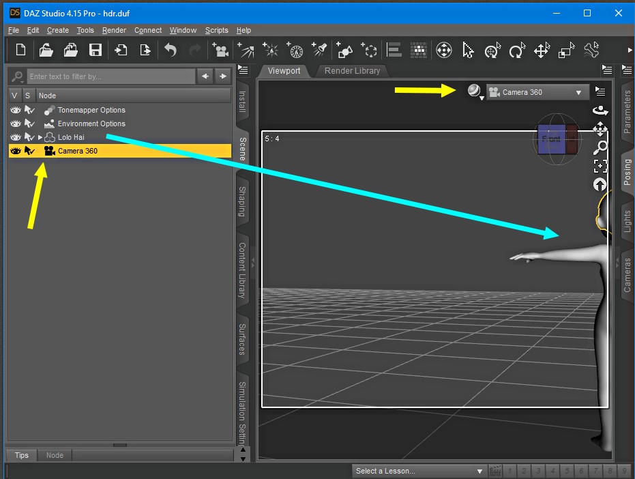Viewport: 635px width, 479px height.
Task: Click the Export icon in toolbar
Action: (145, 50)
